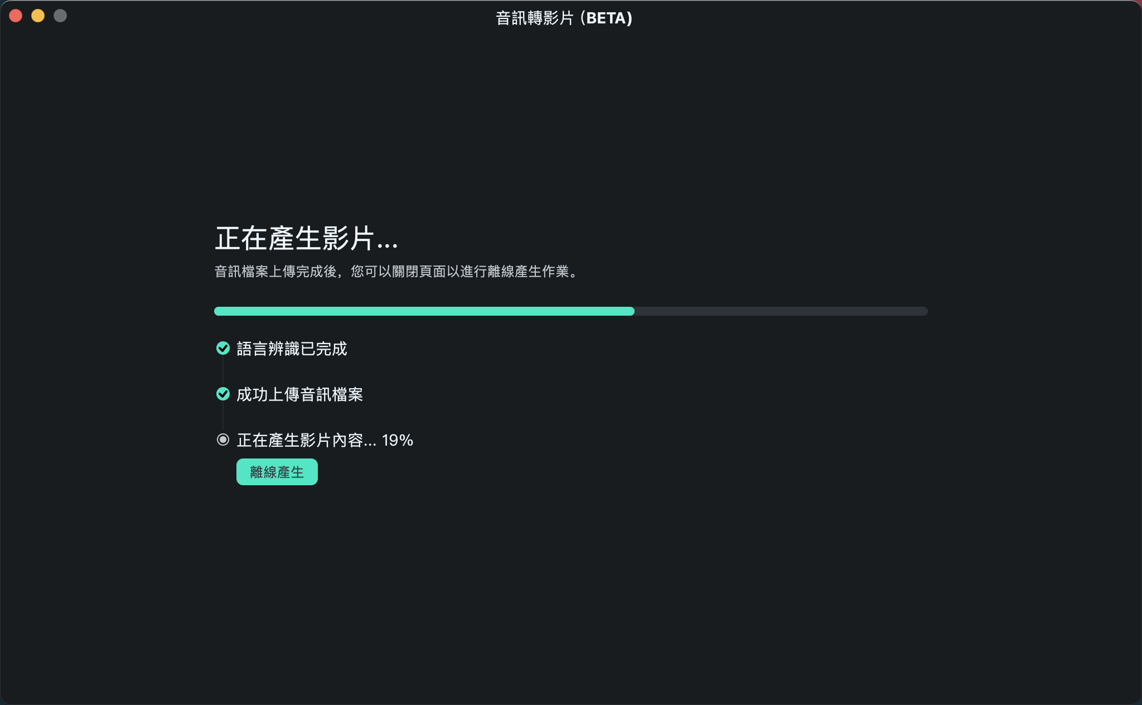Click the 音訊檔案上傳完成後 description line
1142x705 pixels.
point(398,272)
